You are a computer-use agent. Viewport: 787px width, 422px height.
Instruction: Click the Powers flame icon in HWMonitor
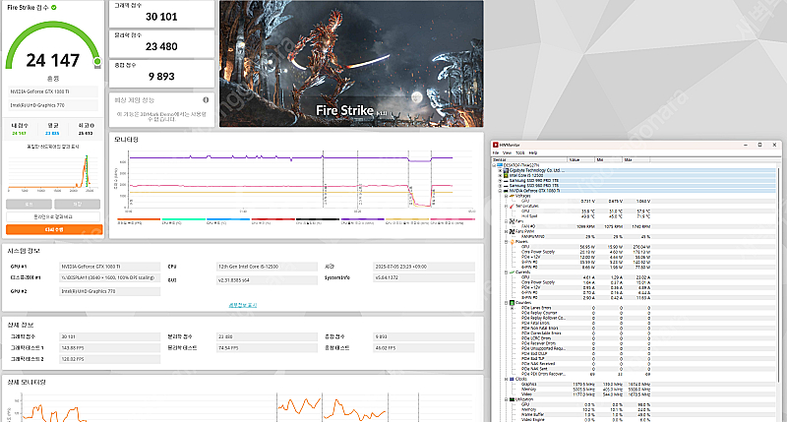512,242
